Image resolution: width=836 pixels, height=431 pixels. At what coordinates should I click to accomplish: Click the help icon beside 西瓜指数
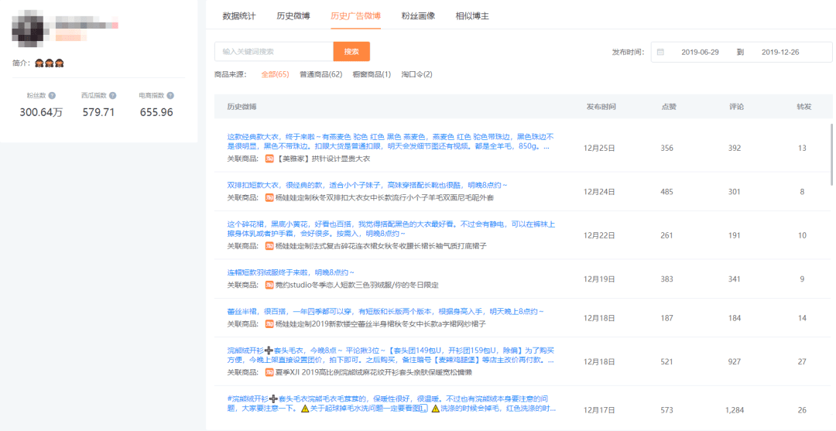(x=113, y=96)
